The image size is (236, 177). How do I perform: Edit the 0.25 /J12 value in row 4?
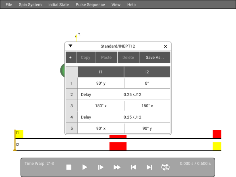pos(132,117)
